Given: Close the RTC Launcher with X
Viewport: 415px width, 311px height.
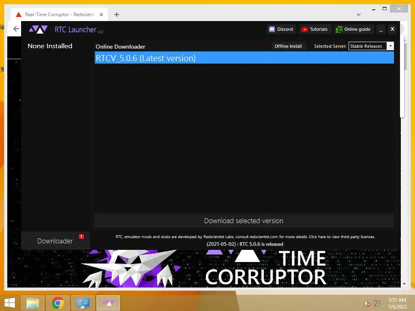Looking at the screenshot, I should click(392, 29).
